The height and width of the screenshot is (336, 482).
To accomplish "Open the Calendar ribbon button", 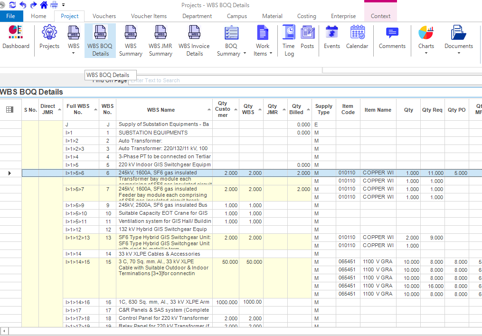I will (x=357, y=37).
